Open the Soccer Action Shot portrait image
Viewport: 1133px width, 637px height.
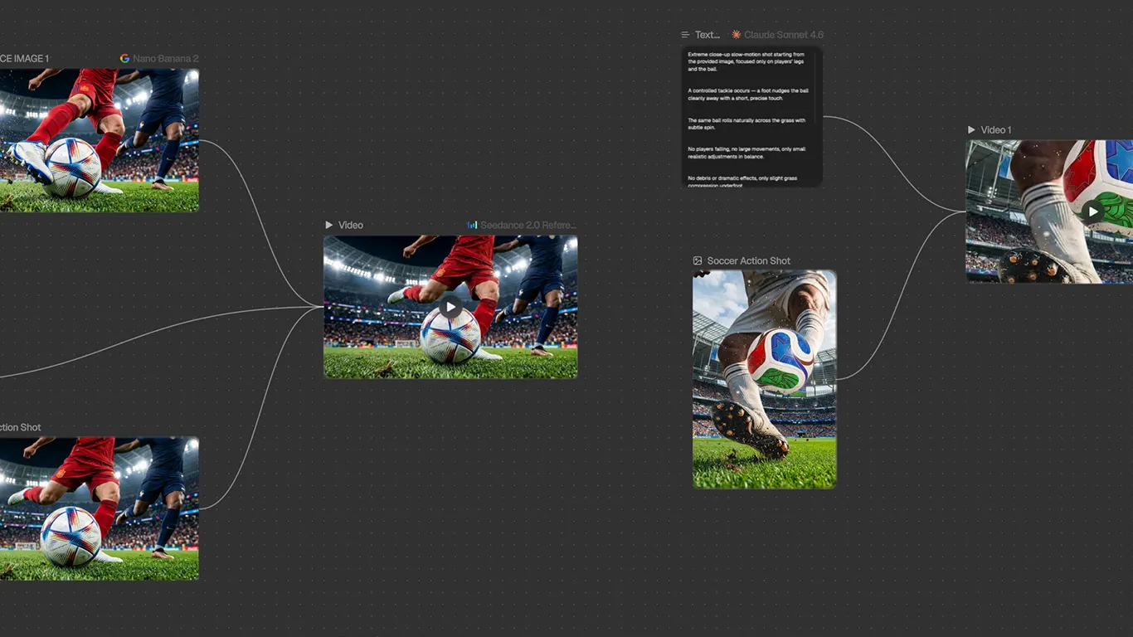765,379
